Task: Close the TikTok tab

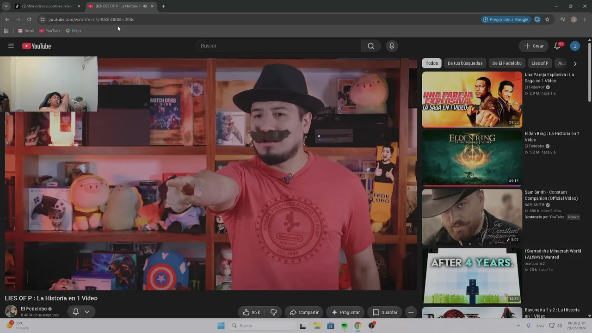Action: pyautogui.click(x=79, y=6)
